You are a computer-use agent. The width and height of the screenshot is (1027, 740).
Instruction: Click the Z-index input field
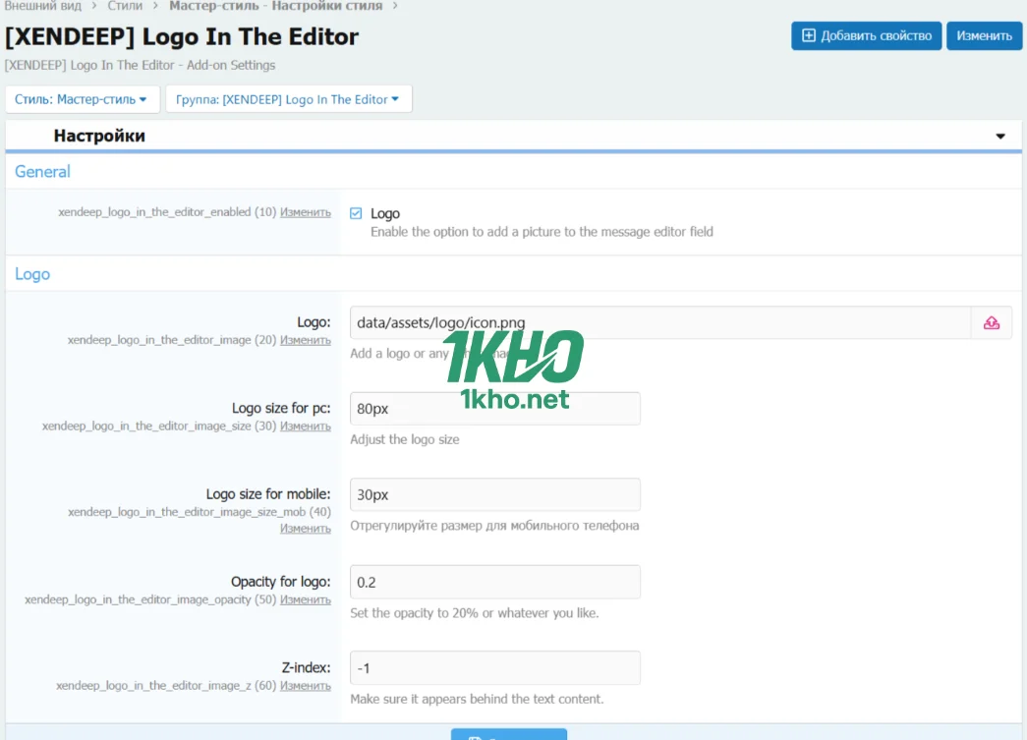coord(494,668)
